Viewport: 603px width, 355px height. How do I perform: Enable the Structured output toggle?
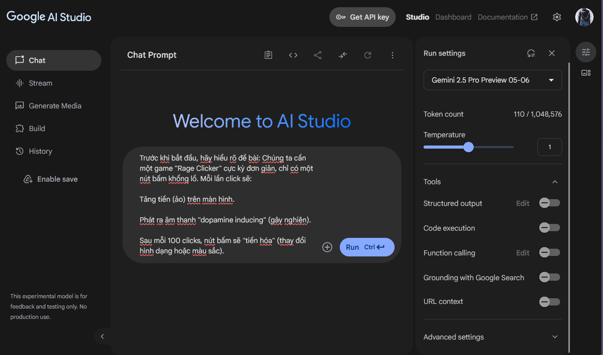point(550,203)
